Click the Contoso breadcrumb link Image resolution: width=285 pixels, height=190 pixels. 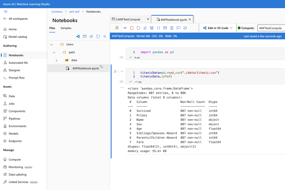(x=57, y=12)
